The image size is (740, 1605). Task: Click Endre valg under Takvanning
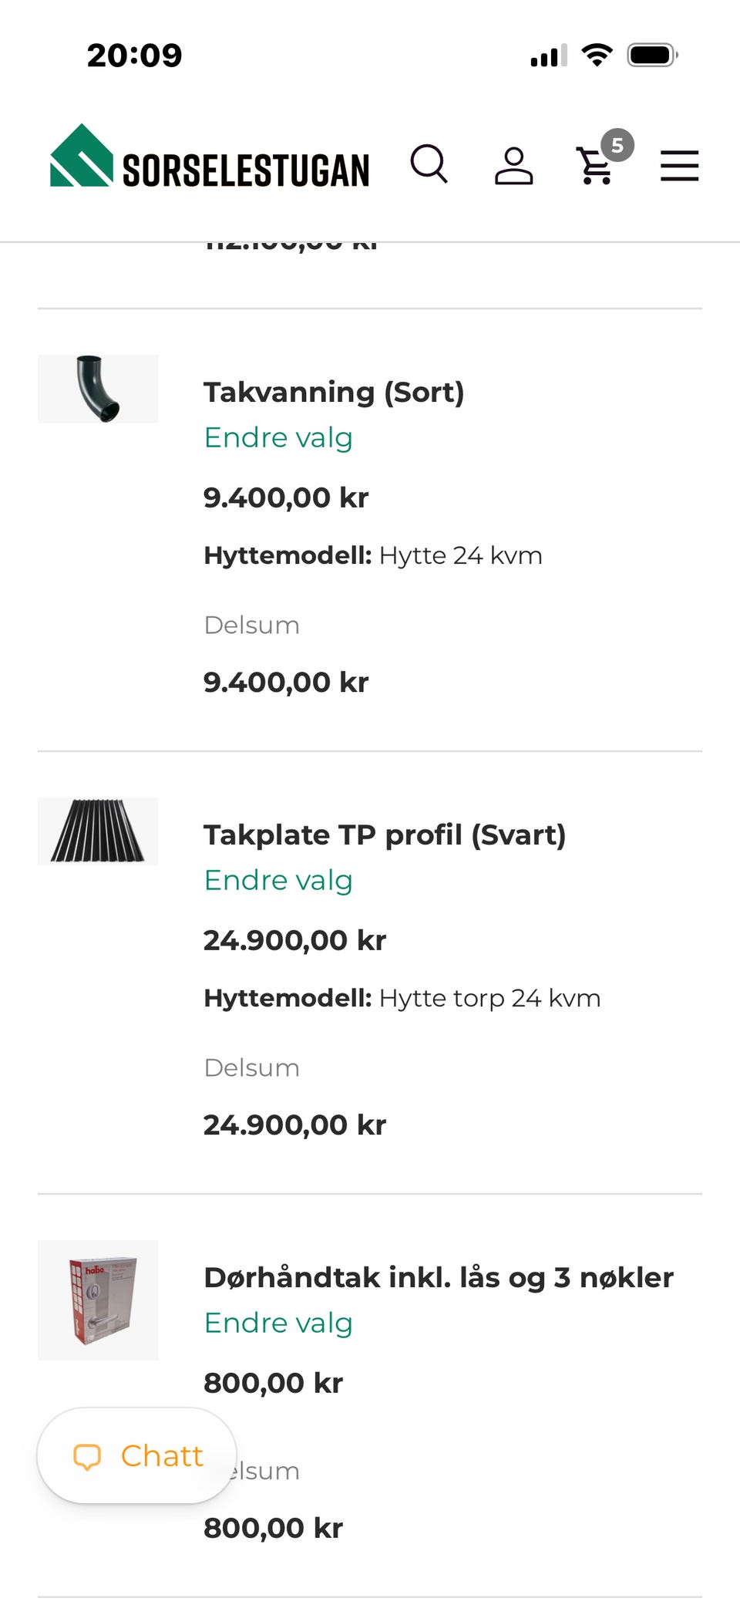pos(278,437)
